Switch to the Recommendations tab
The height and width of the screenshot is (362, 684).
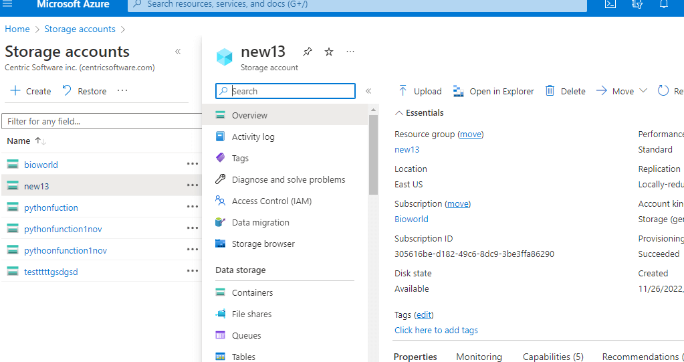(x=641, y=357)
